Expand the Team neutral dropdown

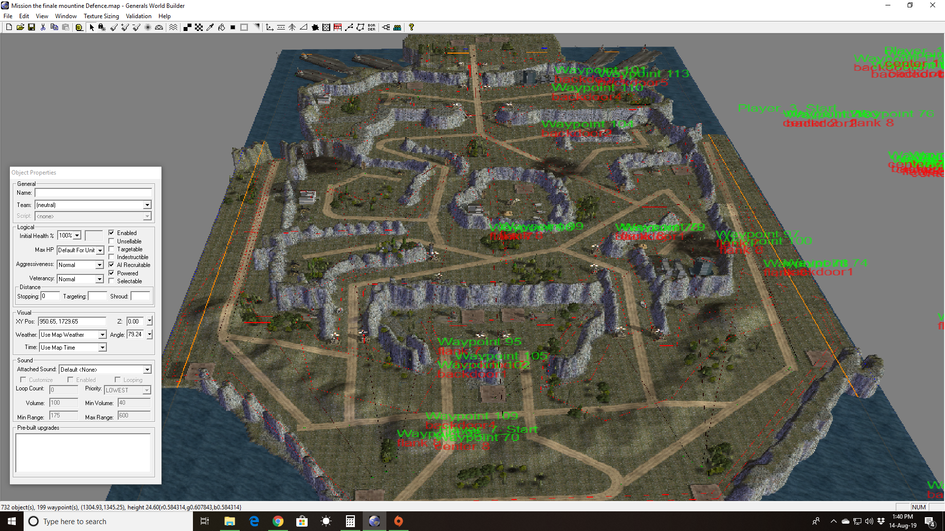click(x=147, y=205)
